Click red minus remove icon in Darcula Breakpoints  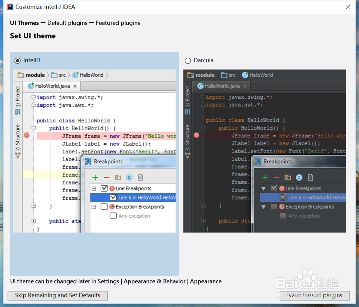click(x=276, y=177)
